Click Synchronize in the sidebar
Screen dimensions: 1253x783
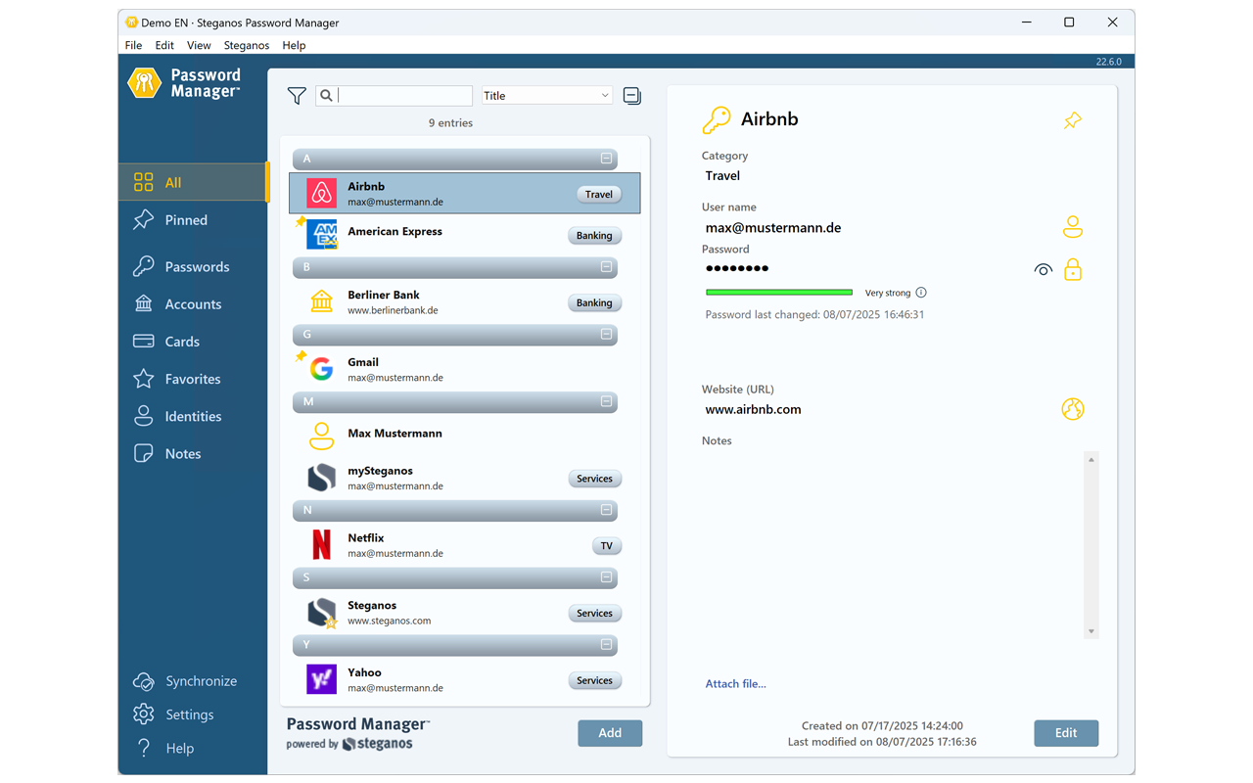coord(185,681)
